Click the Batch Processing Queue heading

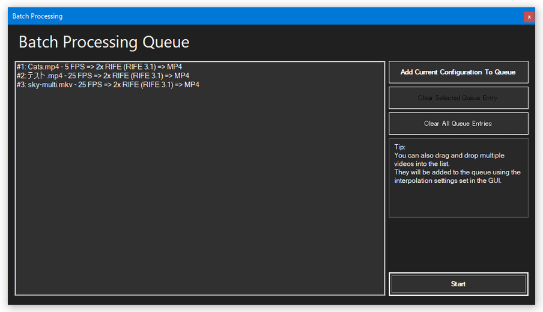(104, 42)
